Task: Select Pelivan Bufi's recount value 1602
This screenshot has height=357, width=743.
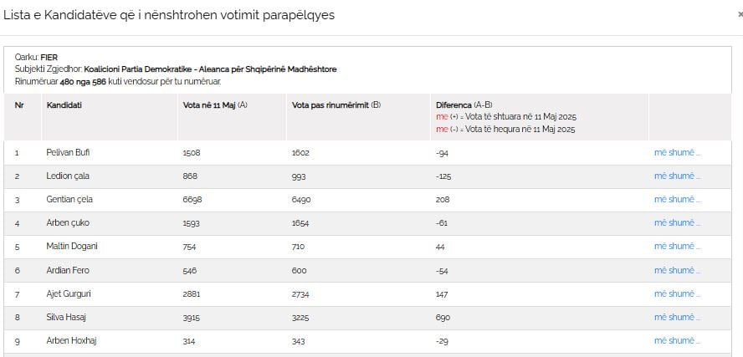Action: coord(300,153)
